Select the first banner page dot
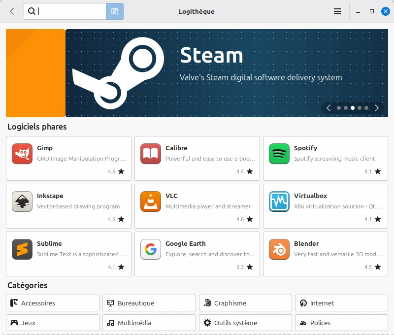 point(339,108)
